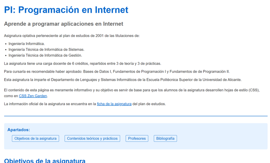This screenshot has width=270, height=163.
Task: Select the Contenidos teóricos y prácticos button
Action: tap(92, 138)
